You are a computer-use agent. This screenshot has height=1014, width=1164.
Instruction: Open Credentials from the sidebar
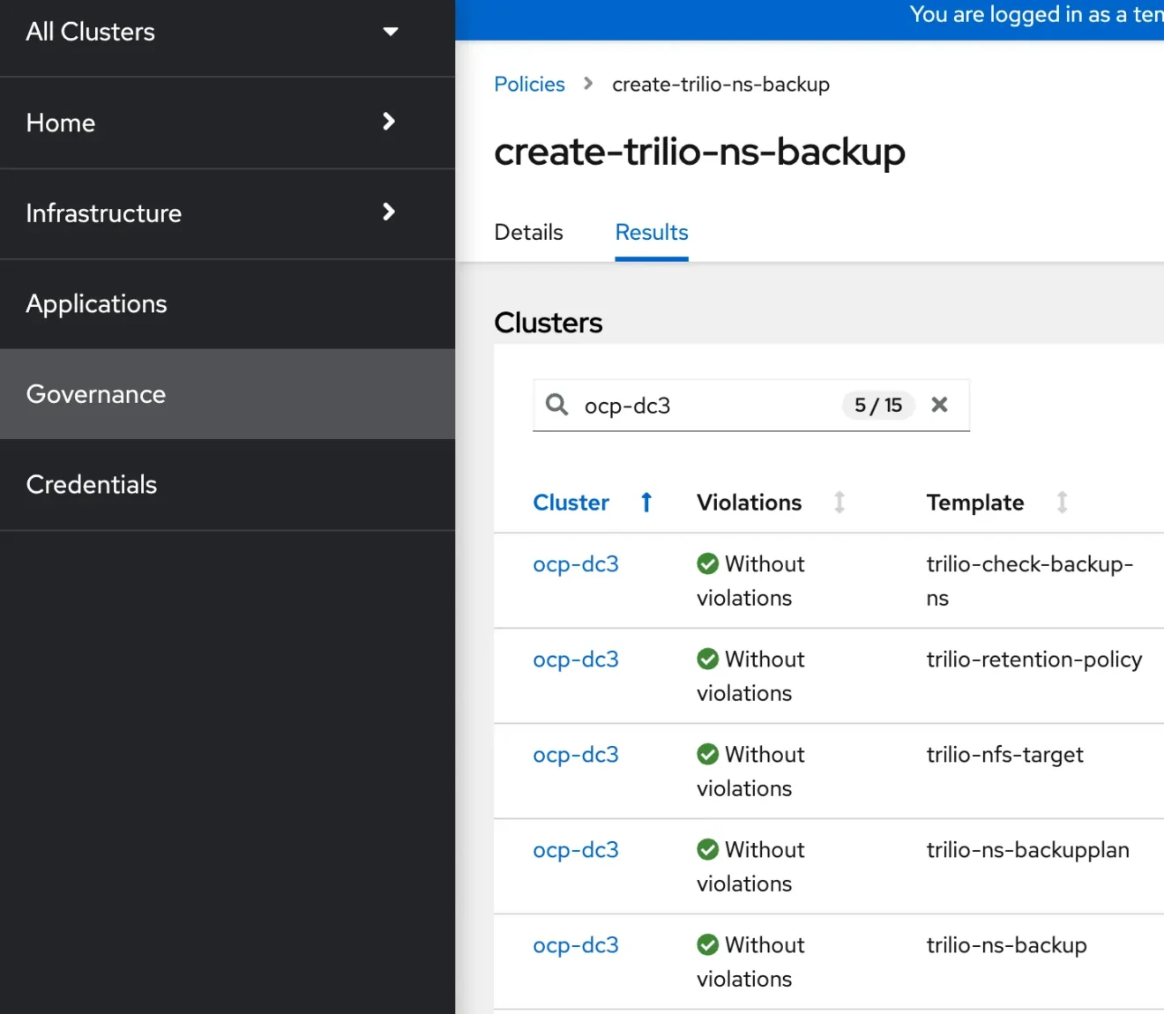click(92, 485)
